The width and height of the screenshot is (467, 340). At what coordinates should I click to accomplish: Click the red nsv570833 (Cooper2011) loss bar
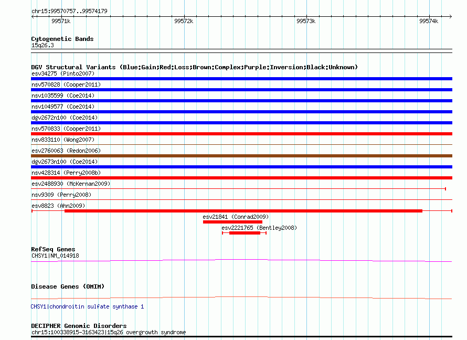(241, 134)
